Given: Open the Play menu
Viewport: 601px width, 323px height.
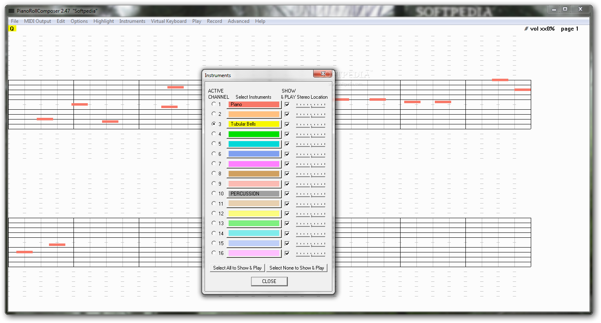Looking at the screenshot, I should pos(197,21).
